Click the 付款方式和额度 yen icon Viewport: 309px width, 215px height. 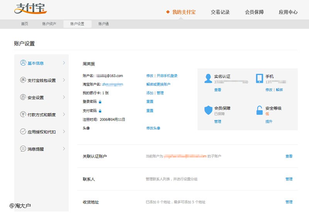coord(23,114)
